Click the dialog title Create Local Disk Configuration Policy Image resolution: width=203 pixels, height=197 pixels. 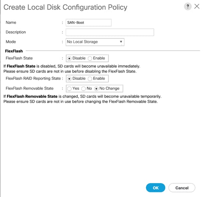click(65, 7)
